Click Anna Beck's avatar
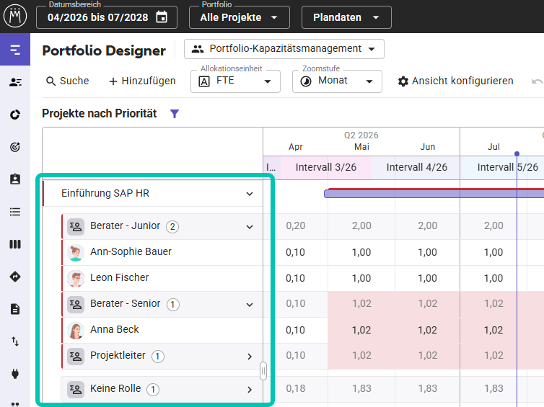The image size is (544, 407). (x=76, y=331)
